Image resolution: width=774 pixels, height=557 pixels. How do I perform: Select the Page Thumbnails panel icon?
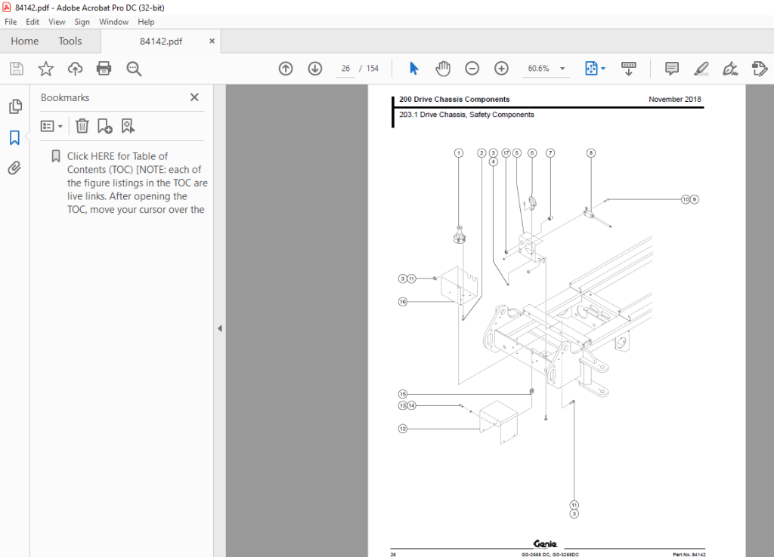[15, 106]
